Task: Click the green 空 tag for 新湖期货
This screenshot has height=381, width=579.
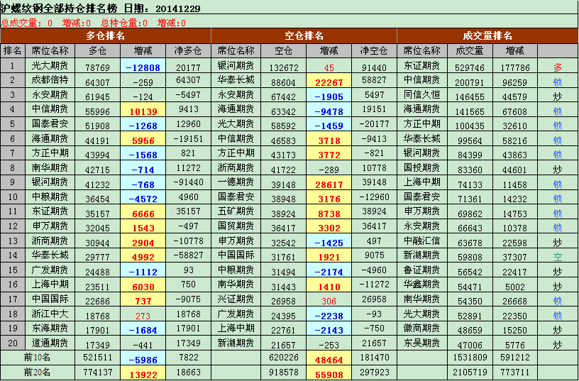Action: (558, 258)
